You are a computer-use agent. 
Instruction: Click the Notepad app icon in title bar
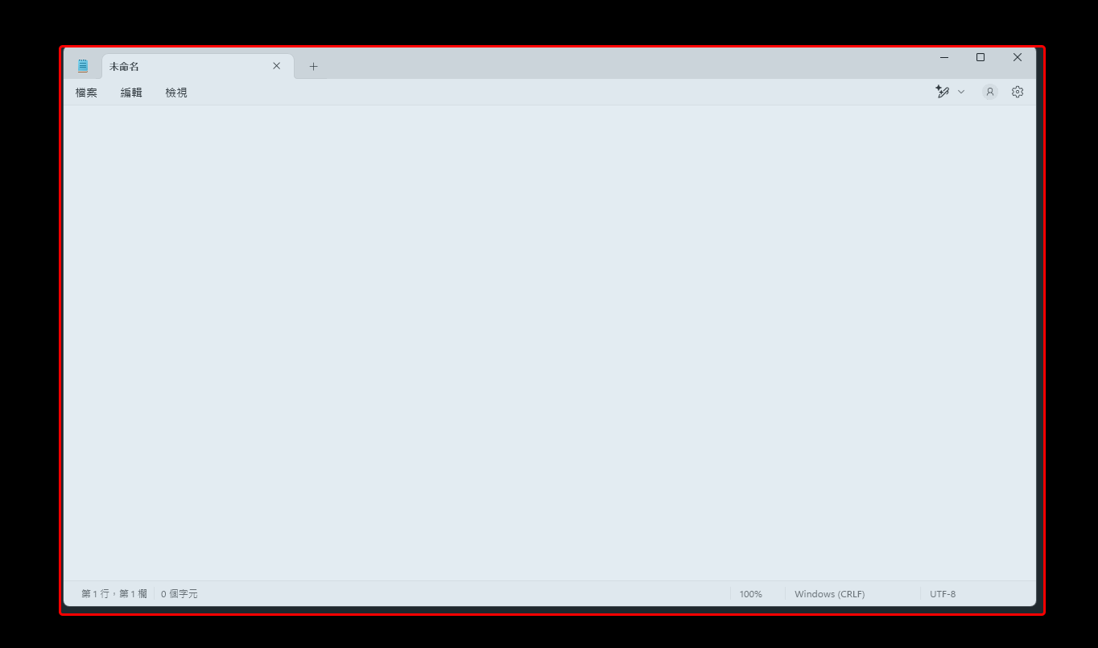83,66
